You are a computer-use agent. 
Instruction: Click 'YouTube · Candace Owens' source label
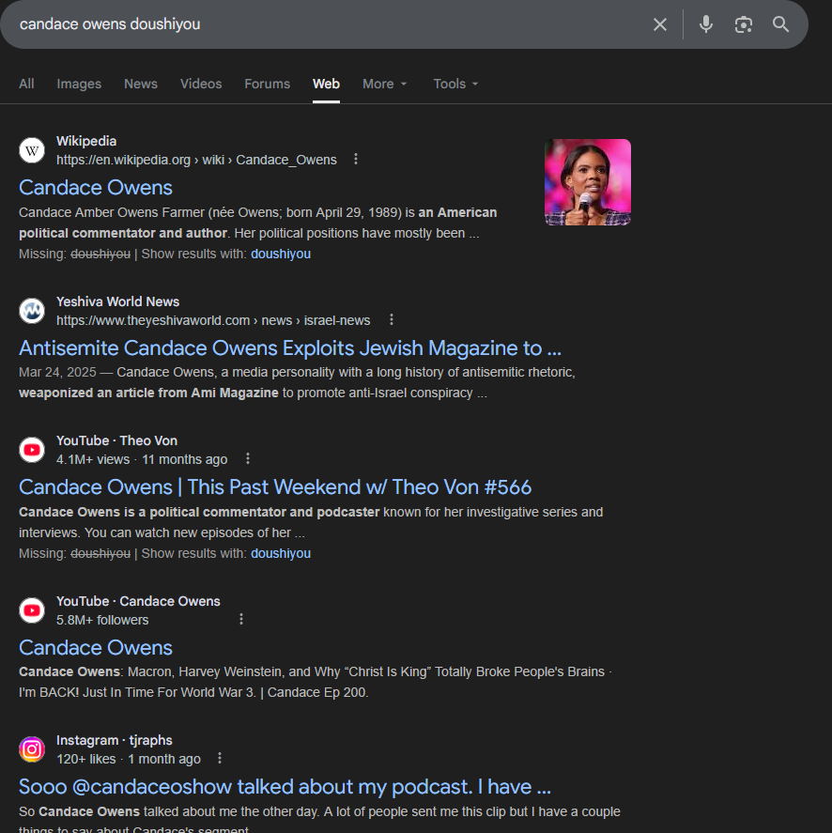138,601
